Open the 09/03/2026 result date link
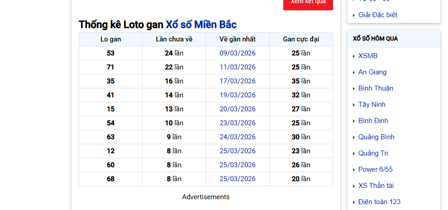The height and width of the screenshot is (210, 448). click(238, 53)
